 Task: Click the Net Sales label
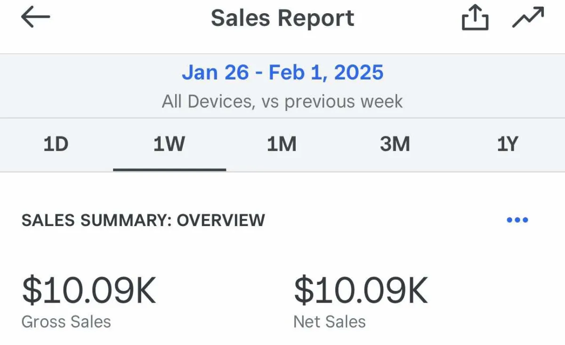330,322
